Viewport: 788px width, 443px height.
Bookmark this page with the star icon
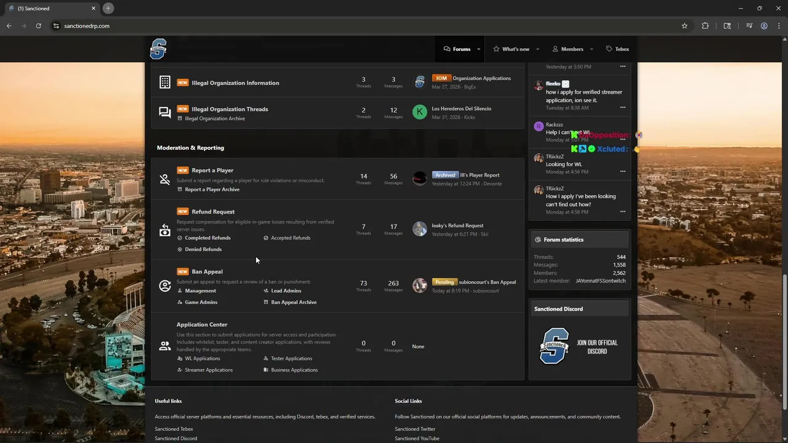click(x=684, y=26)
